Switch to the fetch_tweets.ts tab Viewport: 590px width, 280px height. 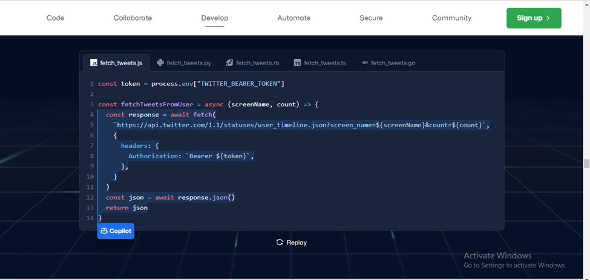(320, 63)
